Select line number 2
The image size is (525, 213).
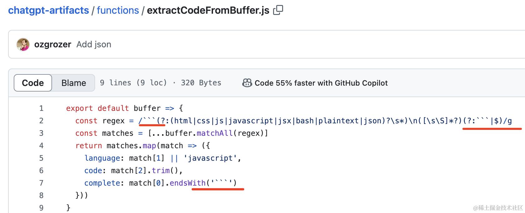click(41, 121)
